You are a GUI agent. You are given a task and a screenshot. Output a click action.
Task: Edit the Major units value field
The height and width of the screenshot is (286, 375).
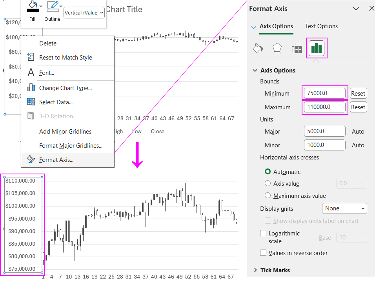click(324, 131)
